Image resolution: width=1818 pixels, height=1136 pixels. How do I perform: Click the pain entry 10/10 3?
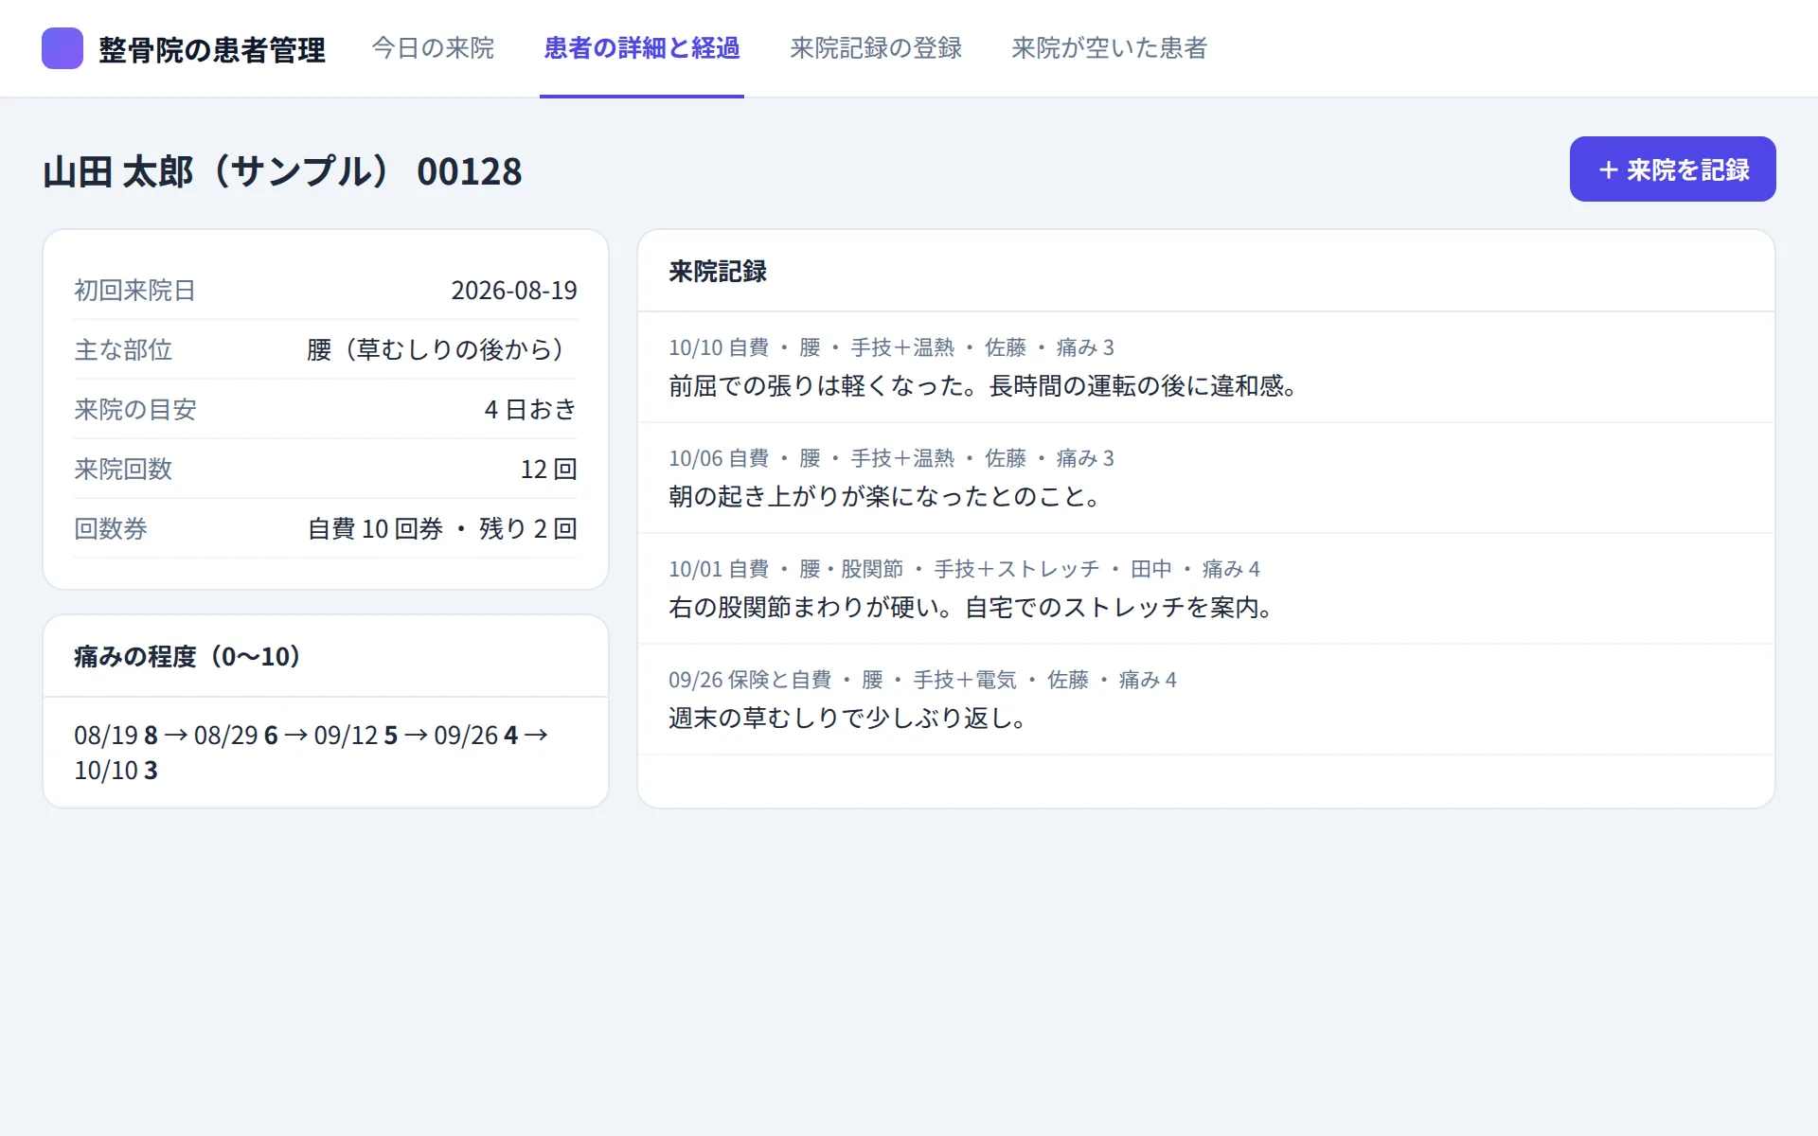116,771
